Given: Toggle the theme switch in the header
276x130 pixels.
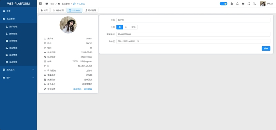Looking at the screenshot, I should point(223,3).
